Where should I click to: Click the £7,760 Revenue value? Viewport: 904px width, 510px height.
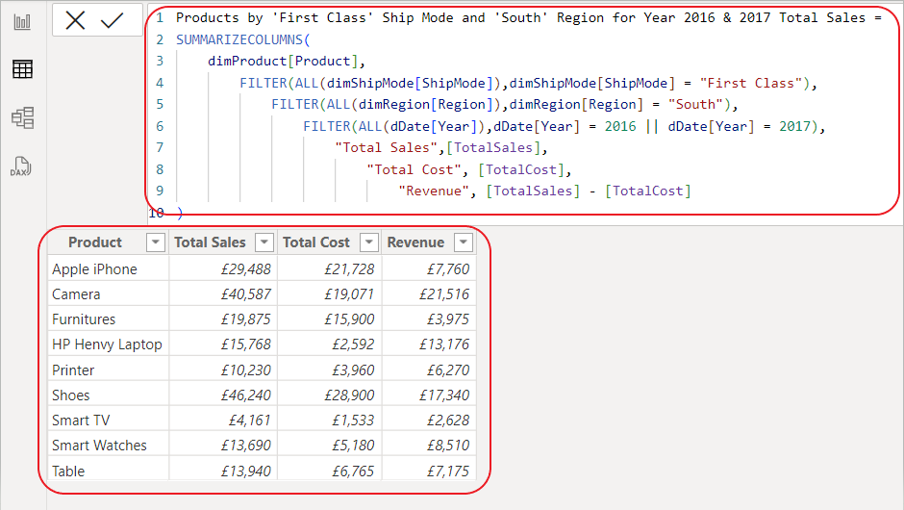tap(448, 269)
